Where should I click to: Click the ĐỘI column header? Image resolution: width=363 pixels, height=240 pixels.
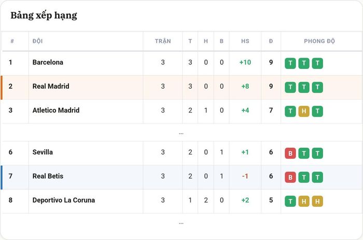click(37, 41)
